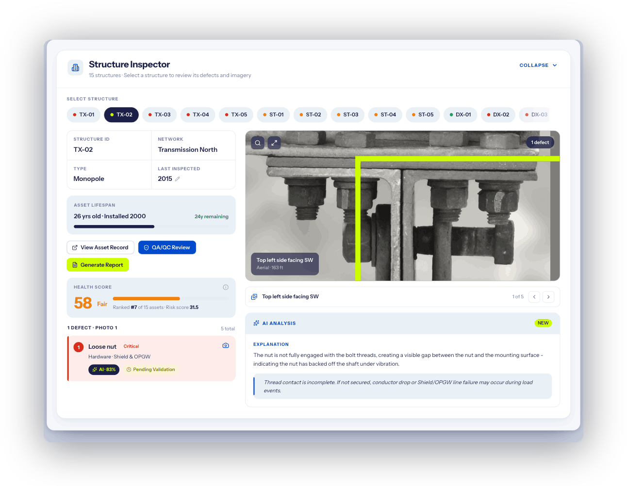
Task: Click the Monopole type value
Action: point(89,179)
